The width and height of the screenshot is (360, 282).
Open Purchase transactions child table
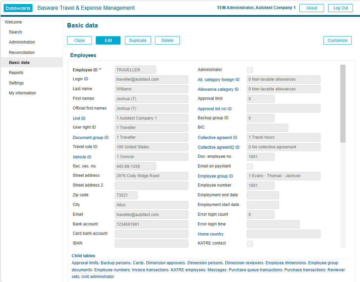coord(305,270)
